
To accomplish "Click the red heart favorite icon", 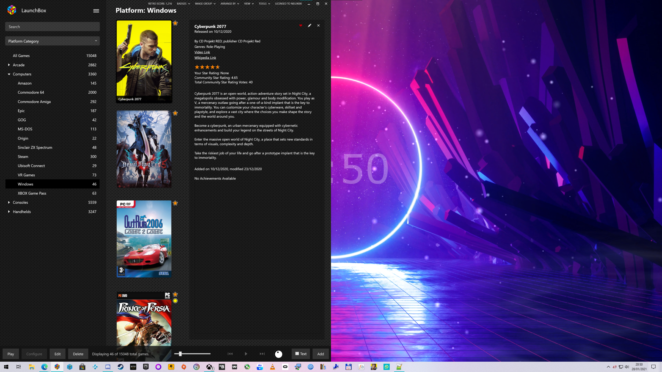I will [300, 26].
